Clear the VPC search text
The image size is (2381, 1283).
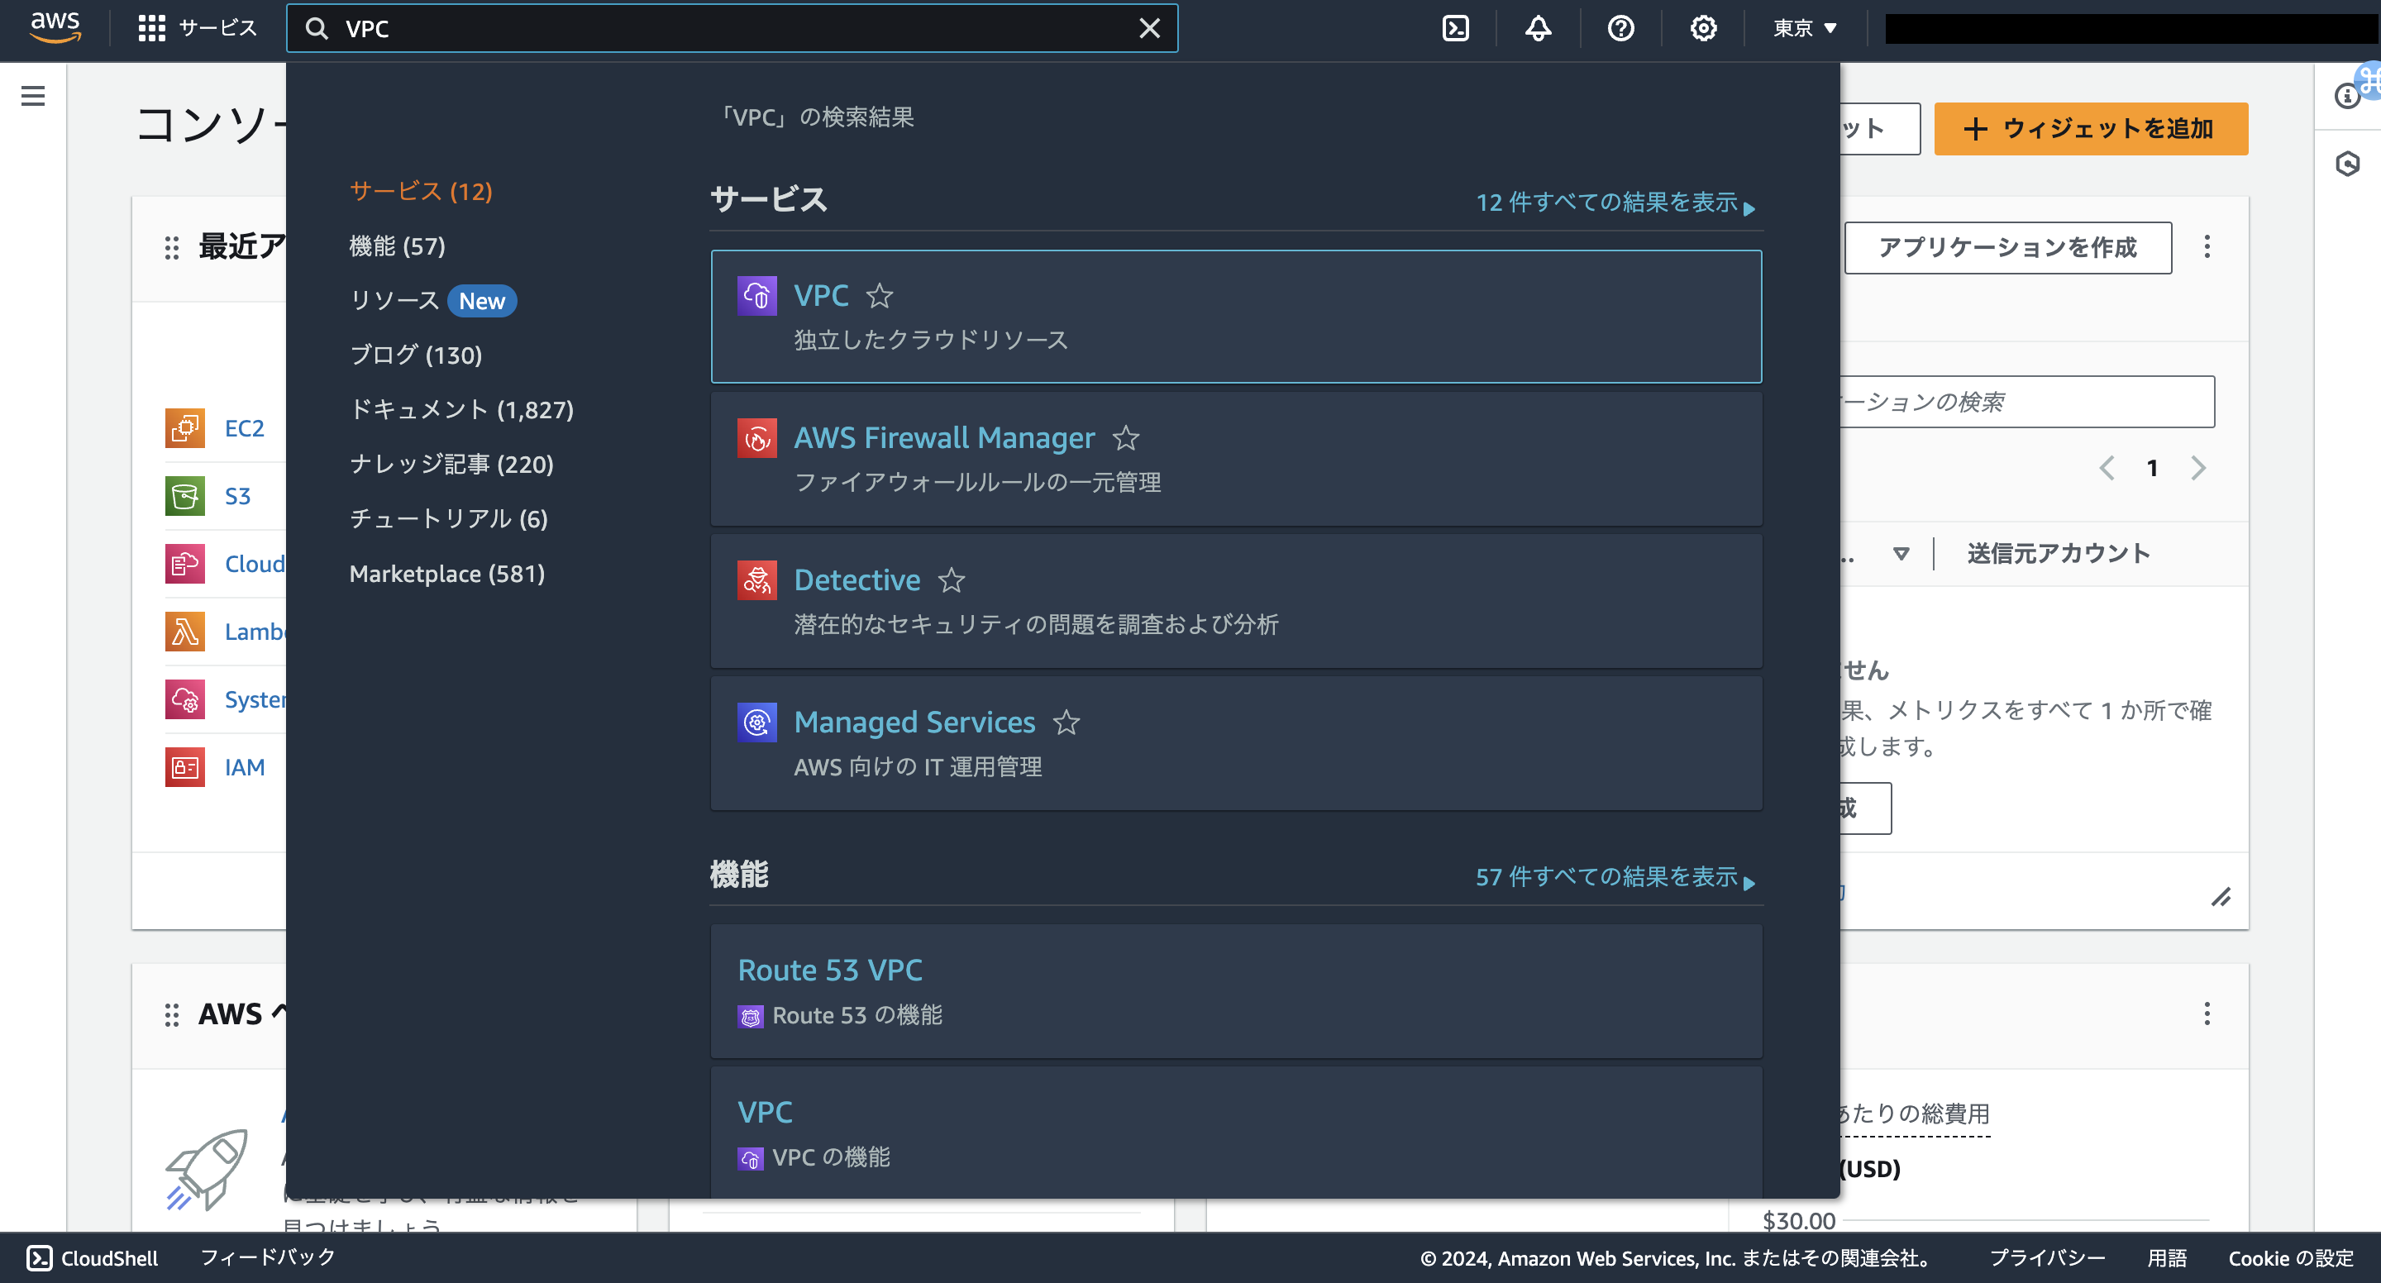[1149, 29]
